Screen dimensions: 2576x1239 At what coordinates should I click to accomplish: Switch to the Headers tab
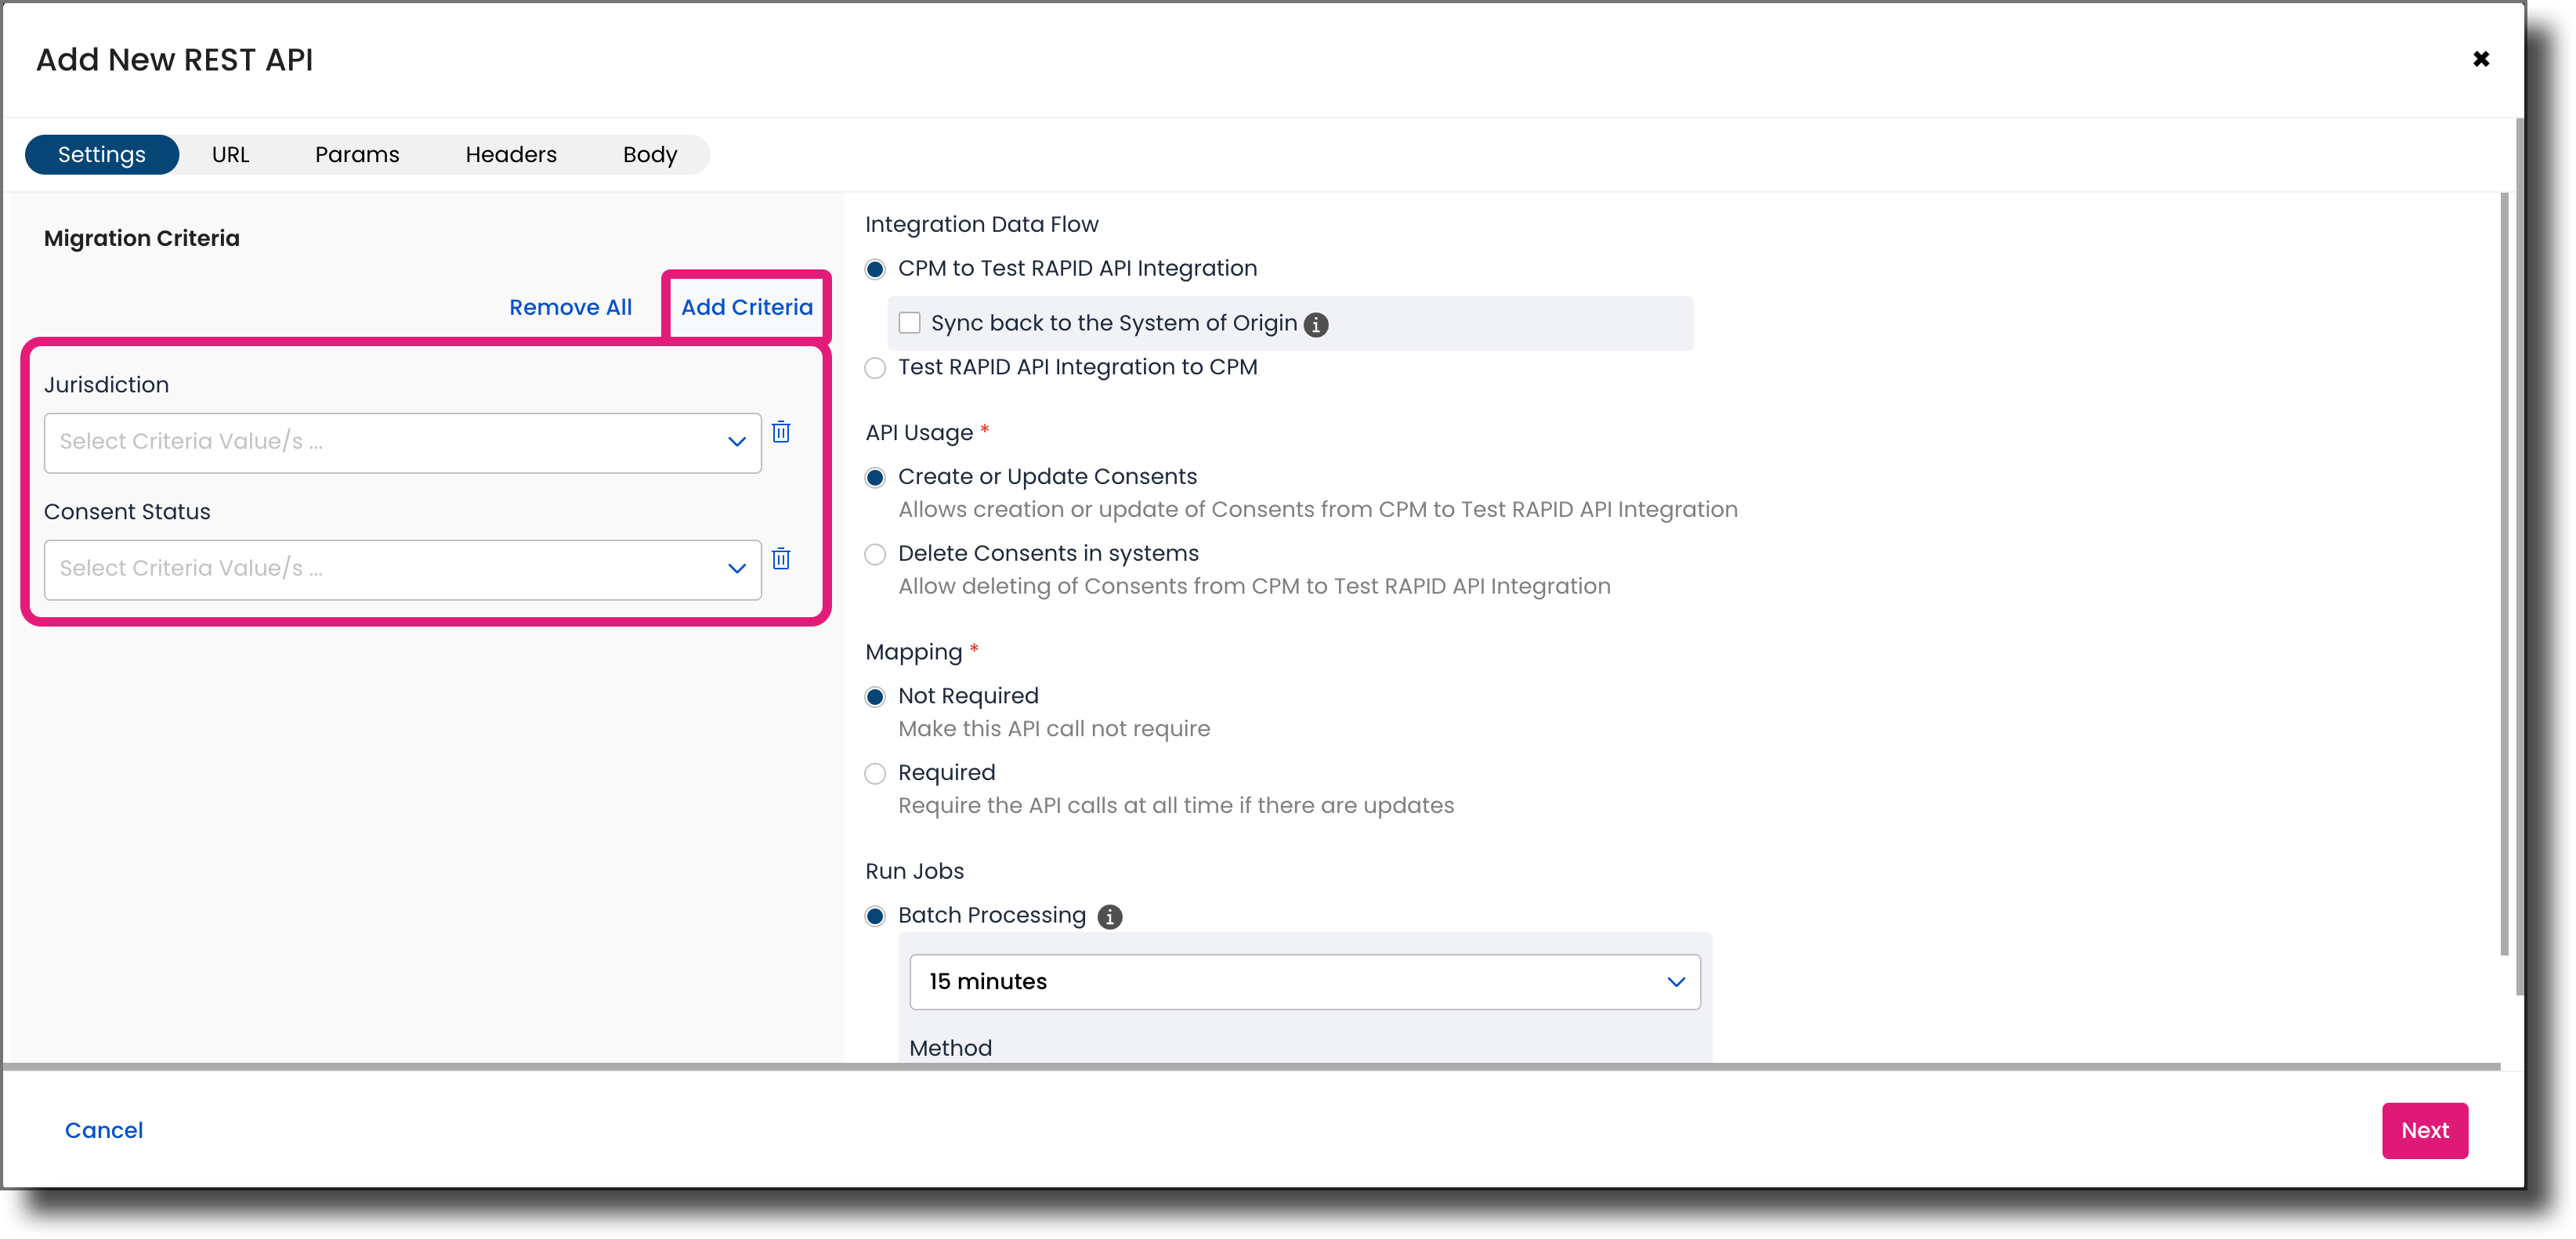511,154
